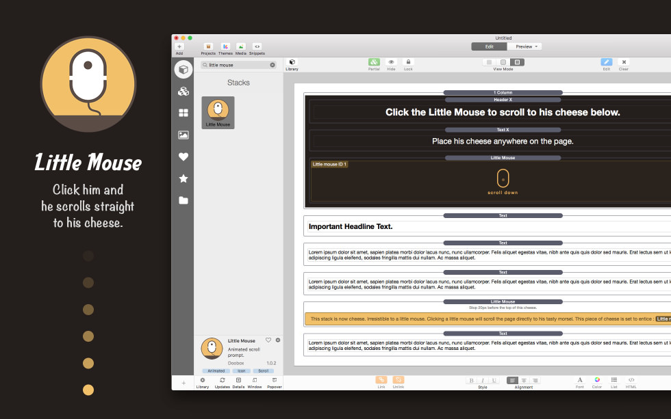The width and height of the screenshot is (671, 419).
Task: Click the Stacks panel heading
Action: 238,83
